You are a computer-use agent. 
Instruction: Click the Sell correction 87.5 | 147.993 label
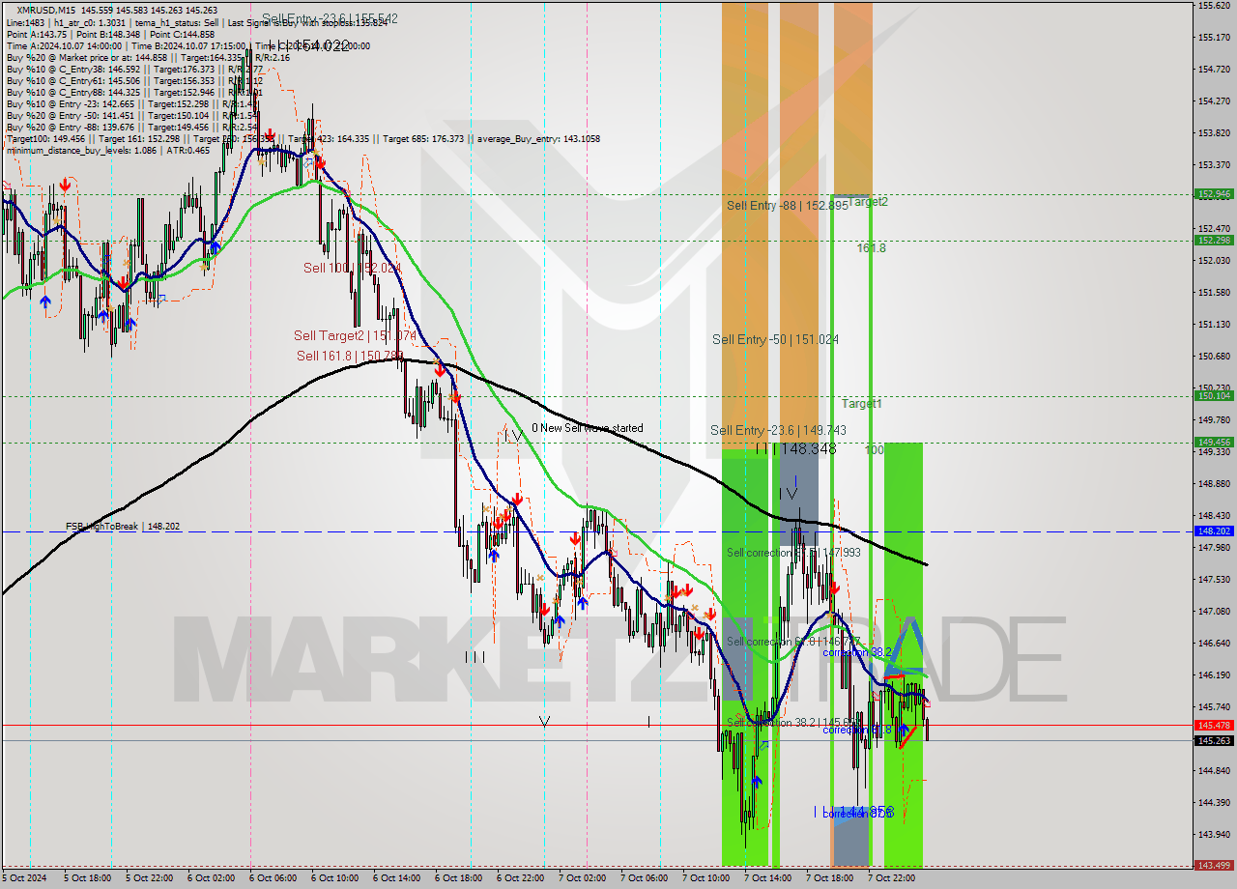pos(793,553)
